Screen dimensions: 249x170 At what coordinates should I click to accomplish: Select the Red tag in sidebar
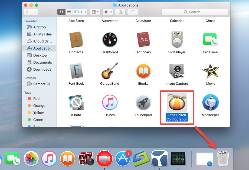[x=32, y=99]
